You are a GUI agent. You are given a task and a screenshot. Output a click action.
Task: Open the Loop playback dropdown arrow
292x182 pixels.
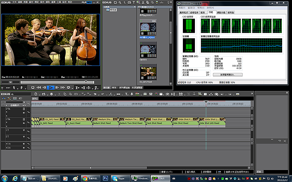coord(72,88)
